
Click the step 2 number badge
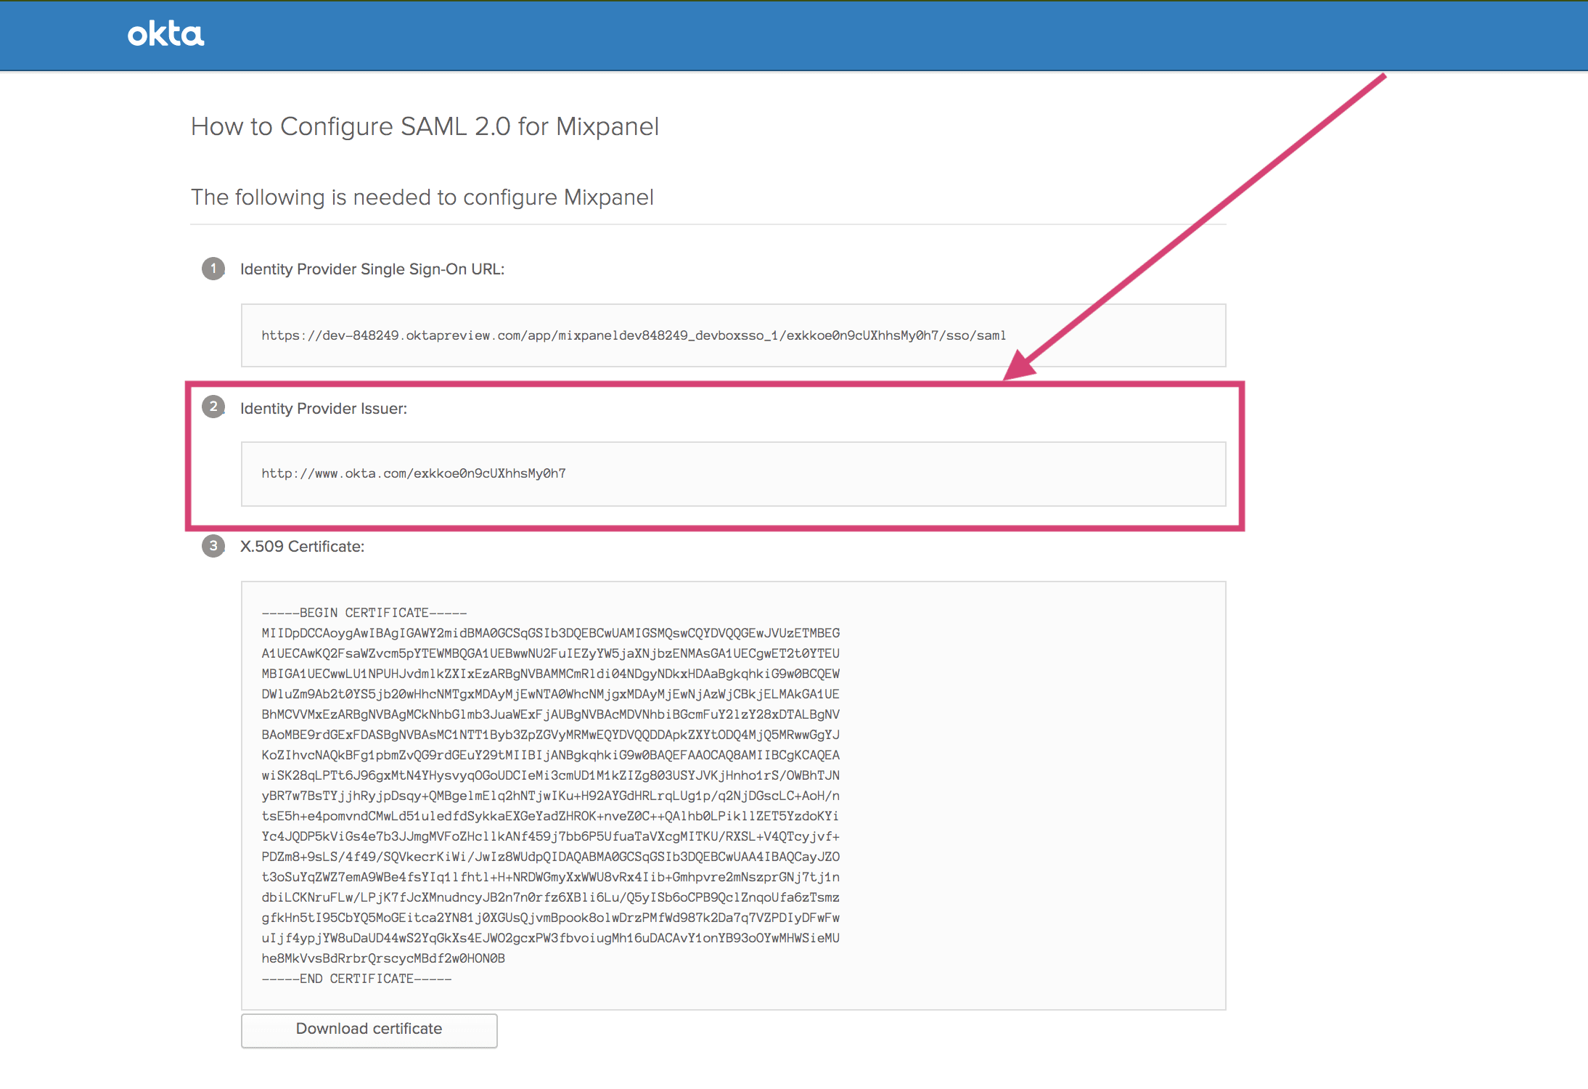click(213, 407)
